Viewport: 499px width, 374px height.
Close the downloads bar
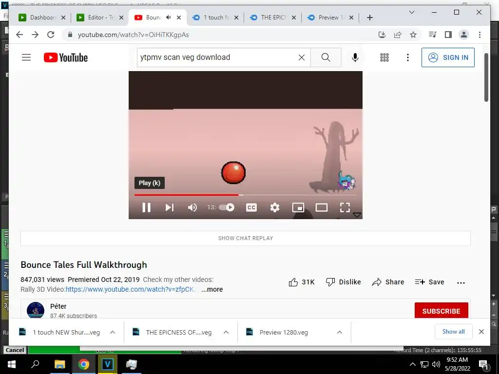[481, 332]
